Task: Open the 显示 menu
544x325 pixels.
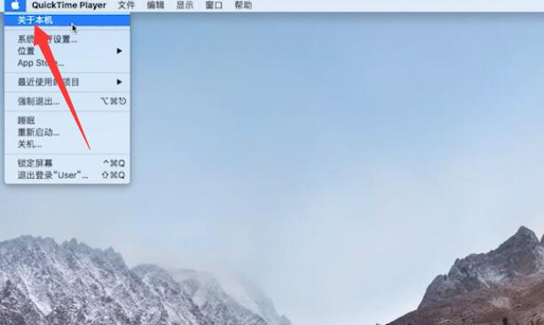Action: 185,5
